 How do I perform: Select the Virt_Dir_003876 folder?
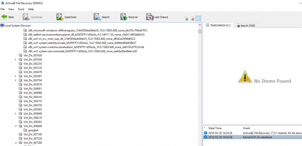click(x=33, y=84)
